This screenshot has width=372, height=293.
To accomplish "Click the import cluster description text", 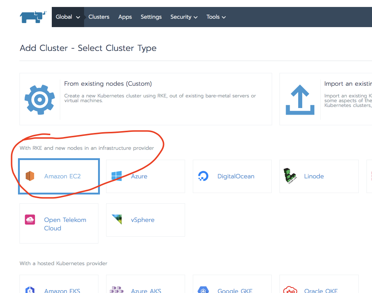I will pos(348,101).
